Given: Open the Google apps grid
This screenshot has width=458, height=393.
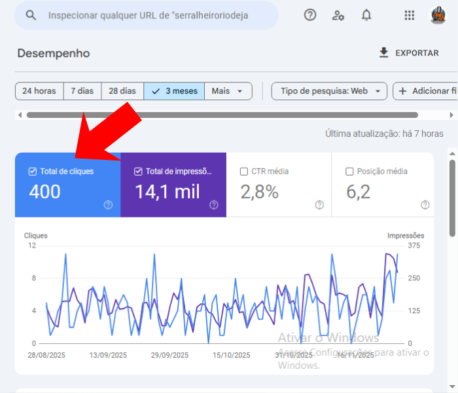Looking at the screenshot, I should pyautogui.click(x=410, y=15).
